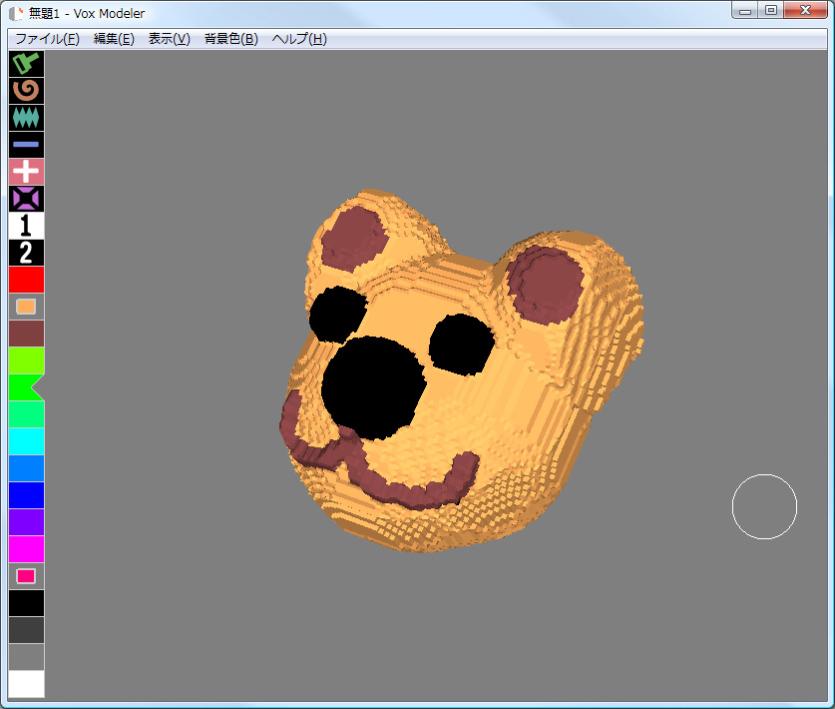Pick the currently selected orange color
This screenshot has width=835, height=709.
click(x=26, y=307)
